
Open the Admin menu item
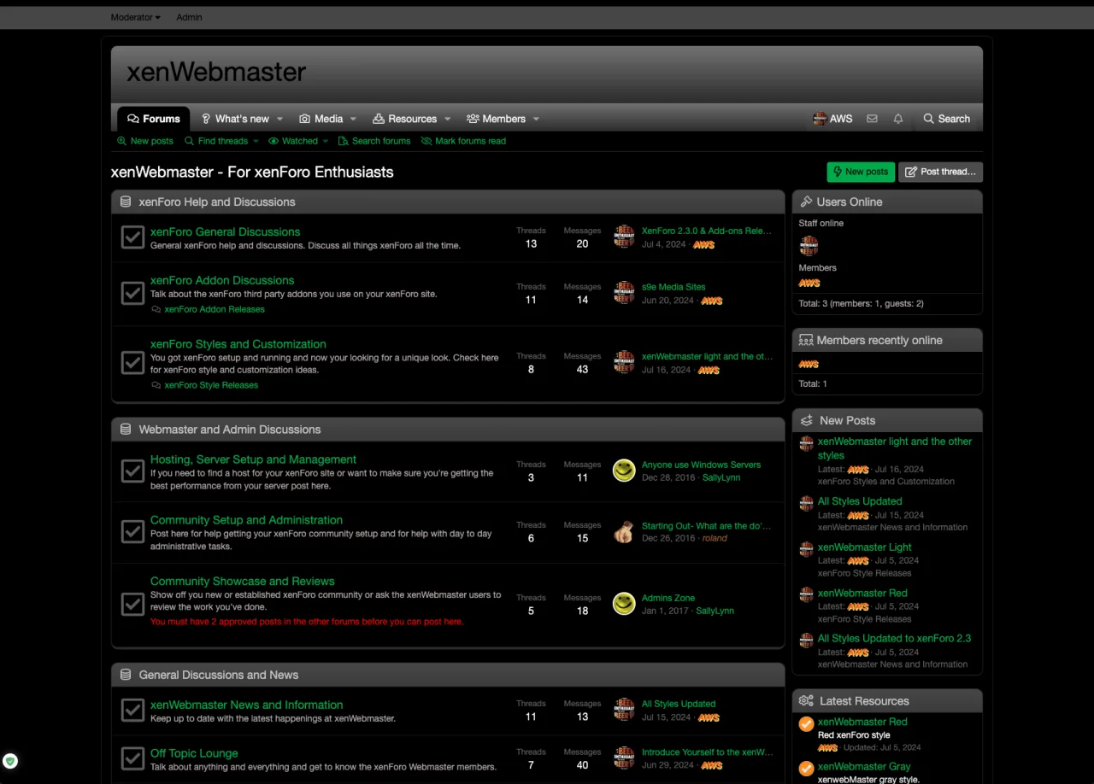(189, 17)
